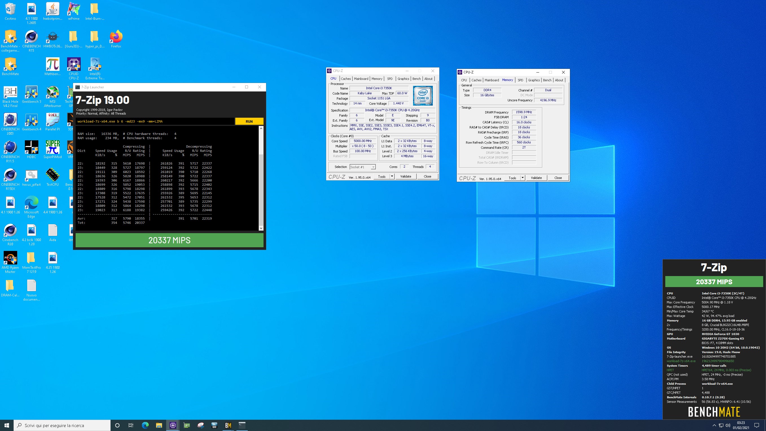Open Aida text file on desktop
This screenshot has height=431, width=766.
tap(53, 233)
